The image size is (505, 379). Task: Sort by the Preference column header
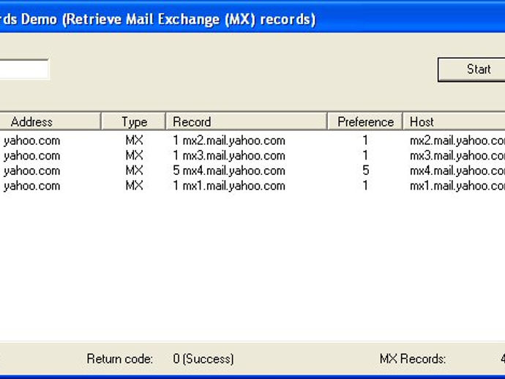click(365, 121)
